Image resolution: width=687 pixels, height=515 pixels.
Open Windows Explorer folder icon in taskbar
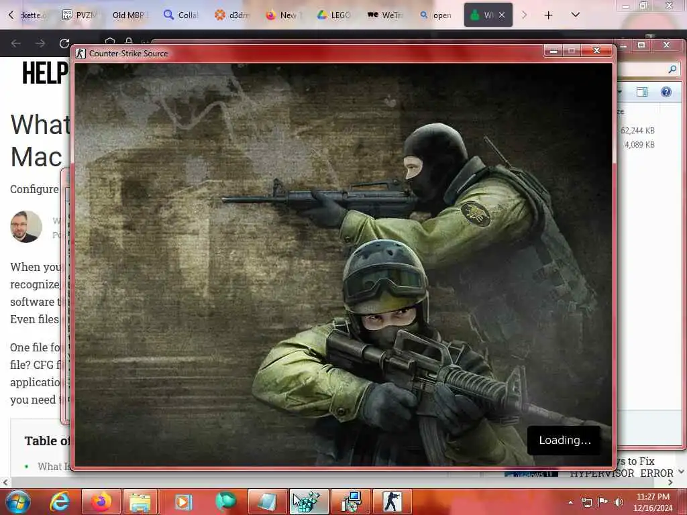(x=140, y=502)
